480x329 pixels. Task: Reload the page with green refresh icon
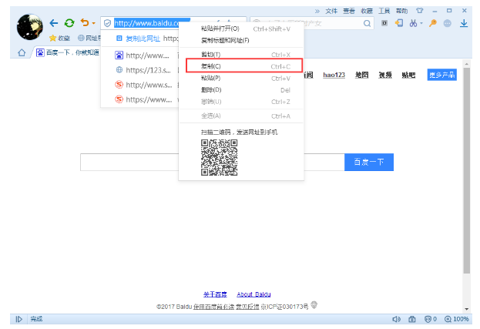[x=69, y=23]
